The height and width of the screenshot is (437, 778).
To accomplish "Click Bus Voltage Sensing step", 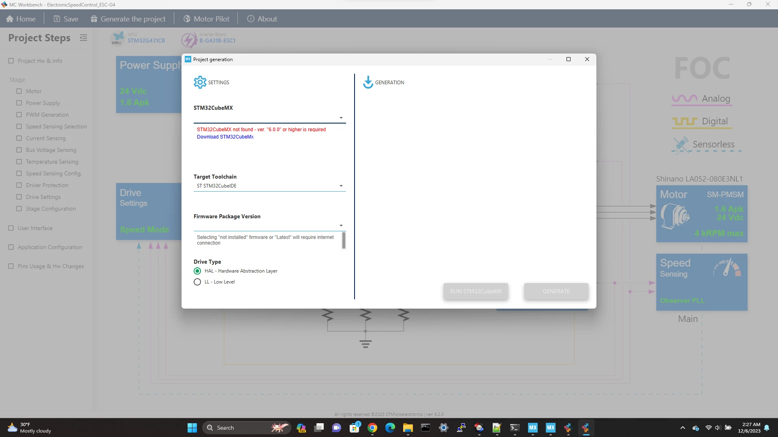I will pyautogui.click(x=51, y=150).
